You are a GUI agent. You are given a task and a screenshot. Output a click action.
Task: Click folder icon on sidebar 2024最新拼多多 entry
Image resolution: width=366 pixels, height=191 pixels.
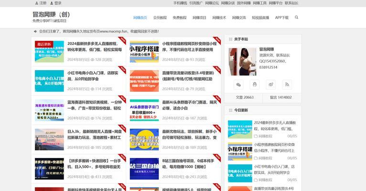point(256,136)
